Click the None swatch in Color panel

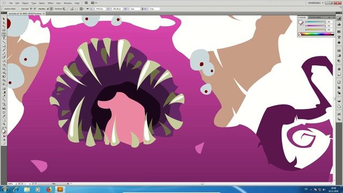click(300, 34)
